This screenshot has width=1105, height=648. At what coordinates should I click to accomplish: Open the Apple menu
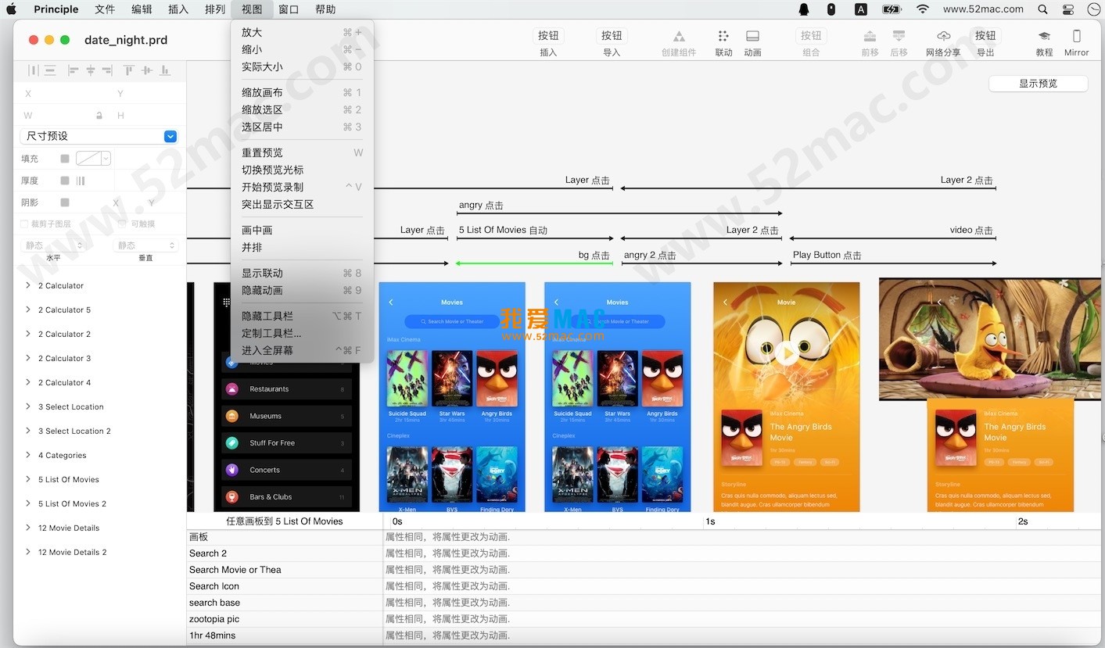(11, 9)
